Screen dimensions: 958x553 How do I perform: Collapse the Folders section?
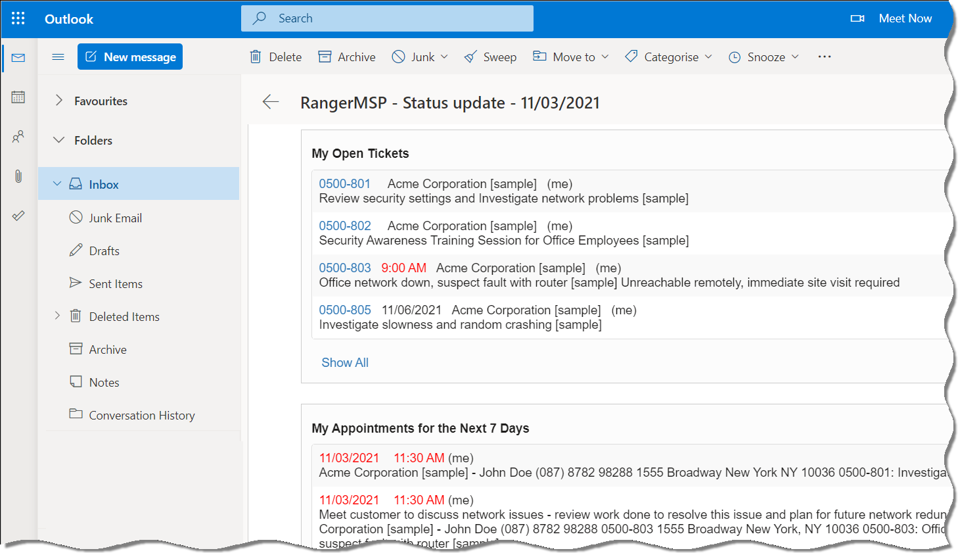coord(58,140)
